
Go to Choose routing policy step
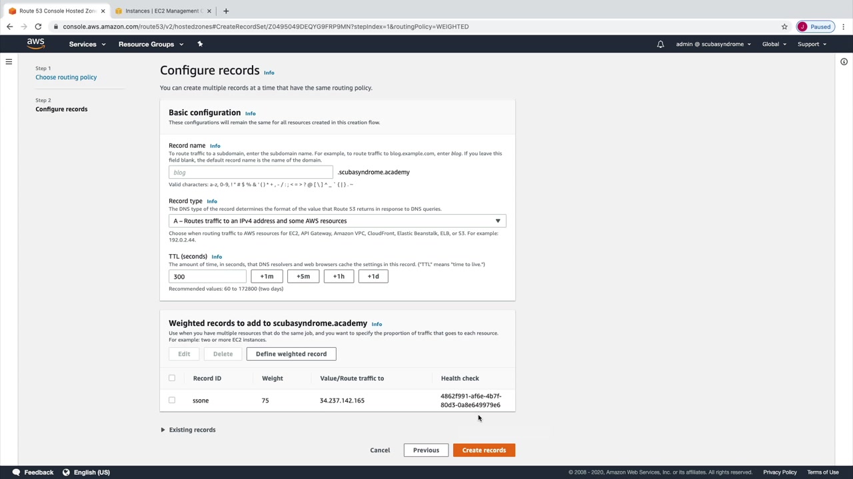[x=66, y=77]
